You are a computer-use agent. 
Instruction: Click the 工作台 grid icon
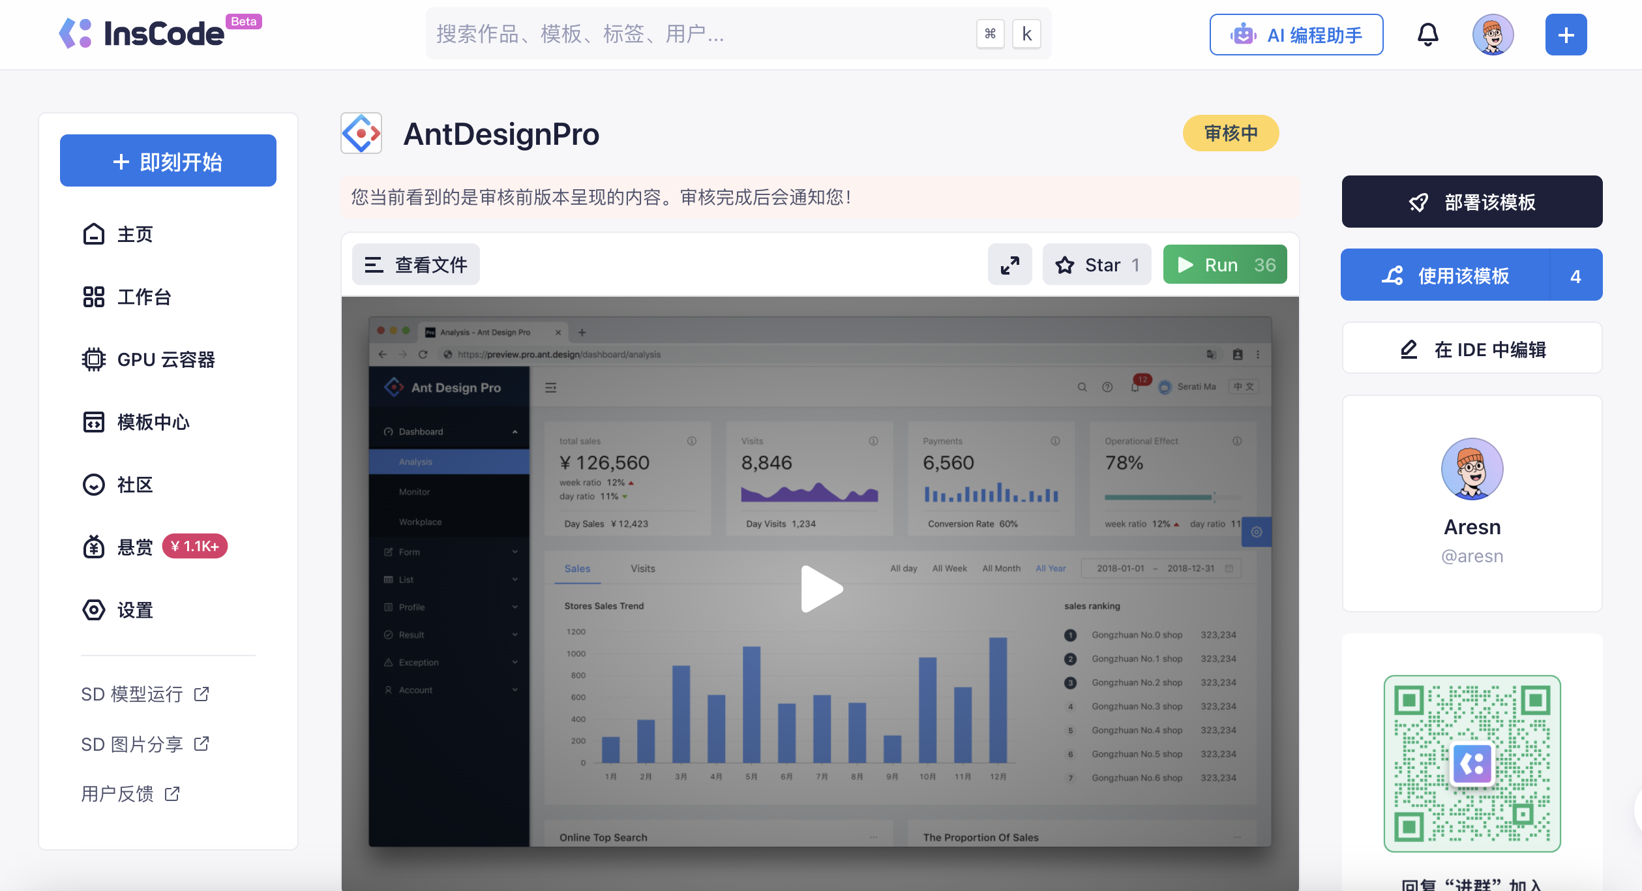(94, 297)
